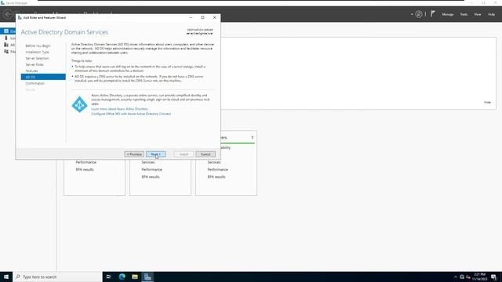Click wizard title bar icon
The image size is (502, 282).
point(20,17)
